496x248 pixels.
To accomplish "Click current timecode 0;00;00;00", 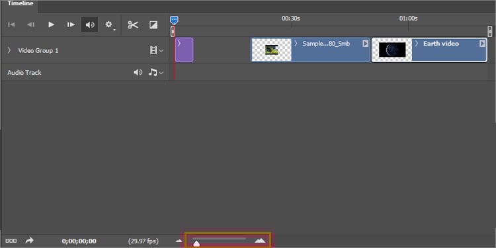I will [x=79, y=241].
